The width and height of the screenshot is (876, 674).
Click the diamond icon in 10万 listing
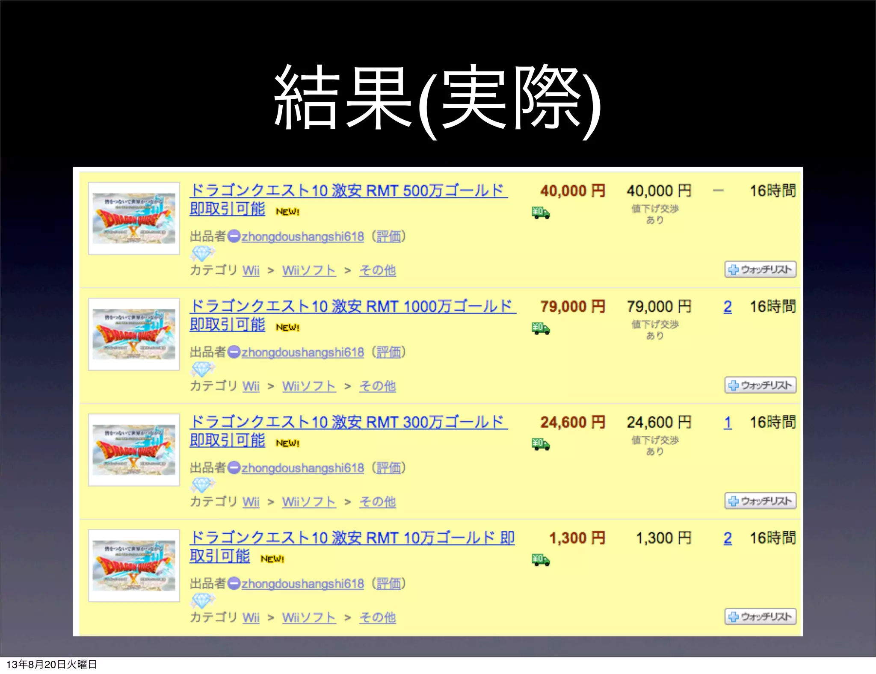coord(202,601)
